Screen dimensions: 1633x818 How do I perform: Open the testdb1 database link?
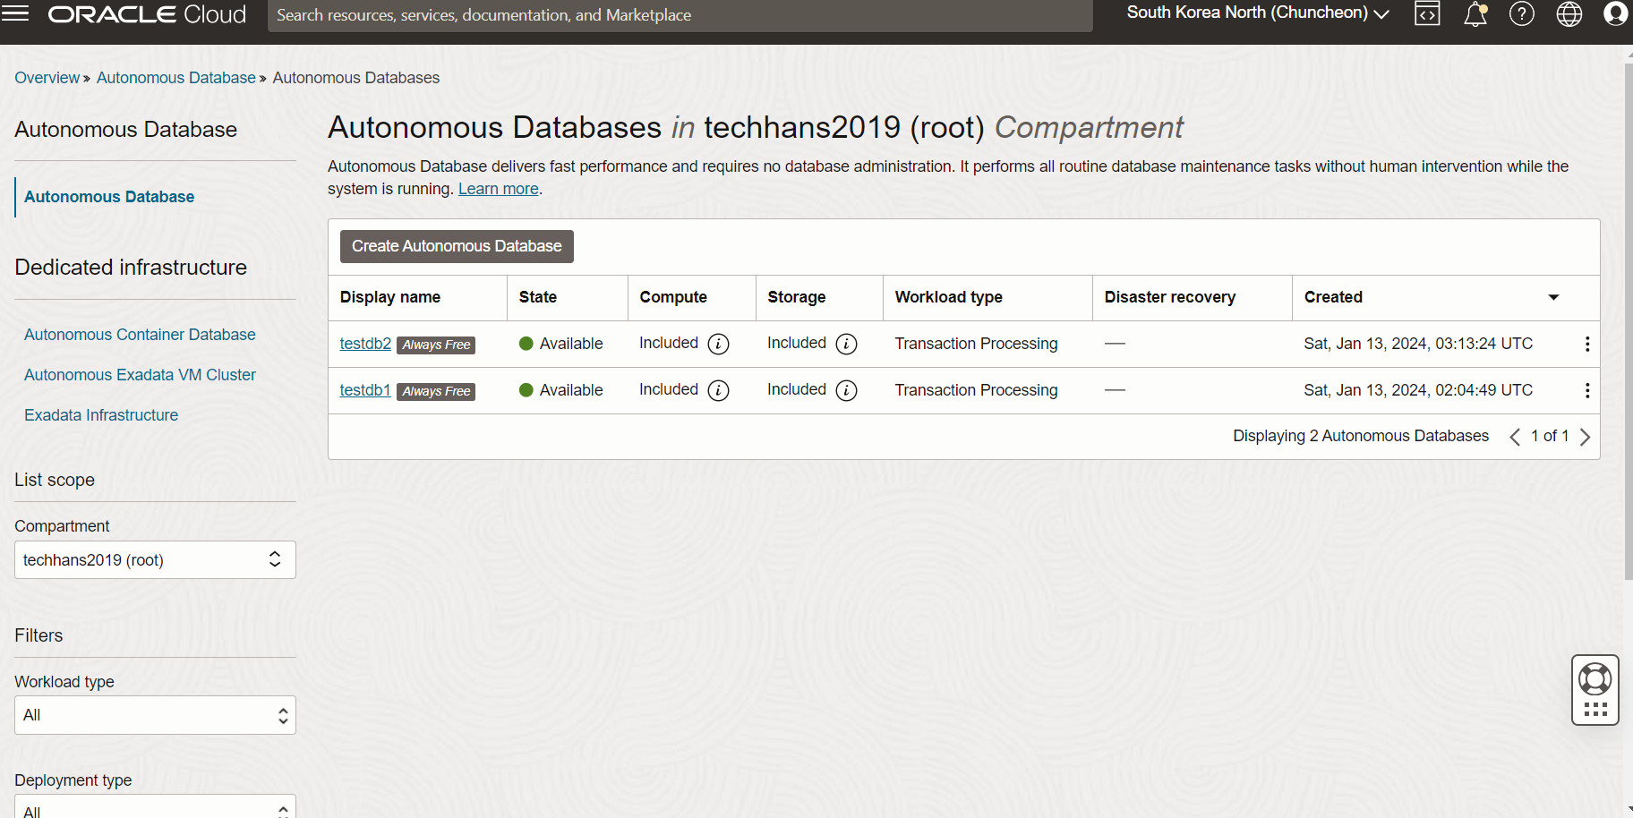(365, 390)
